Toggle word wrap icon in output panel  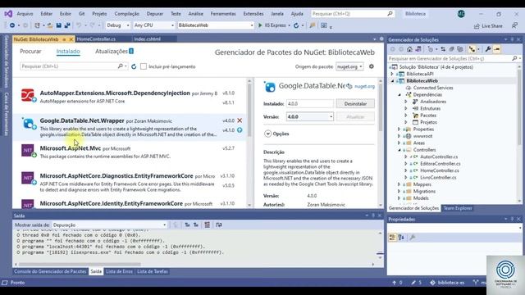pos(219,225)
